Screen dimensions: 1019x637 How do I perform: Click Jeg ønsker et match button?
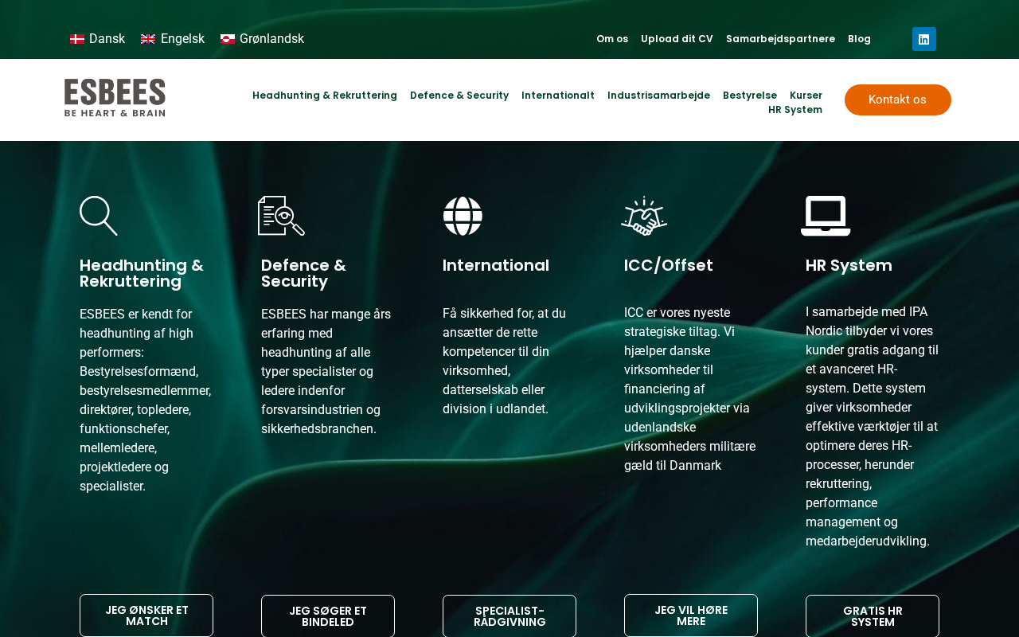(x=146, y=616)
